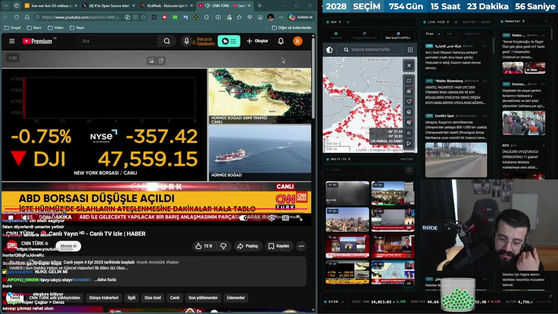Viewport: 558px width, 314px height.
Task: Click the MarineTraffic play button icon
Action: (409, 143)
